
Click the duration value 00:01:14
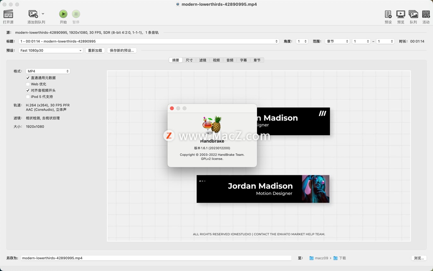pos(417,41)
